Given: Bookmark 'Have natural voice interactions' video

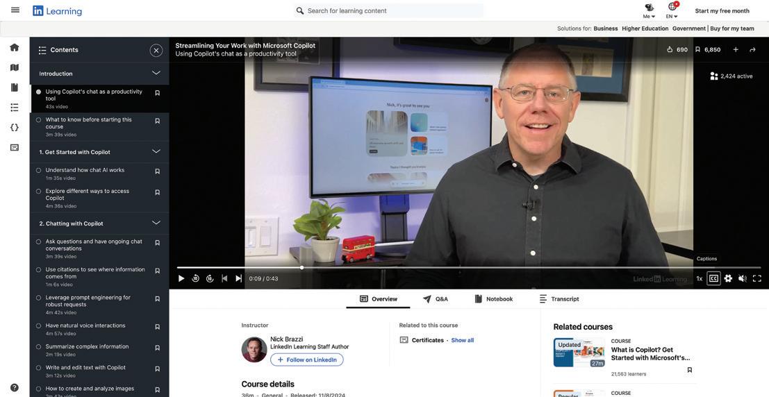Looking at the screenshot, I should pyautogui.click(x=158, y=327).
